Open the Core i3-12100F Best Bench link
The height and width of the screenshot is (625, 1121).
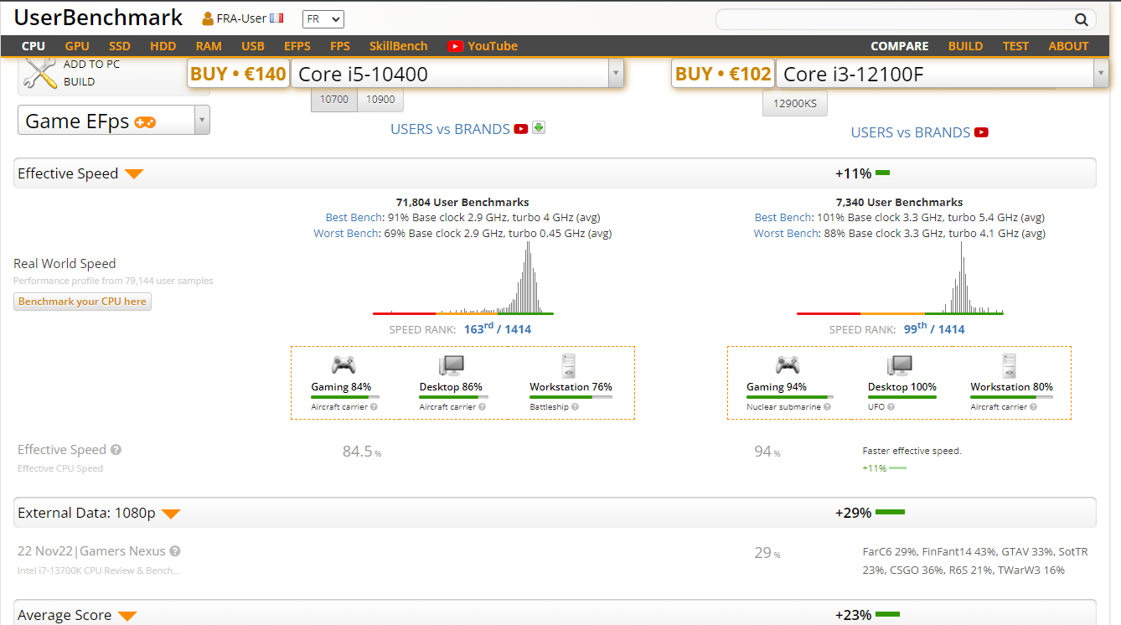coord(783,218)
